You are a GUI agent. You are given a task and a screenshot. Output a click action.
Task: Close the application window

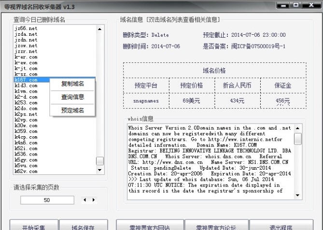click(311, 5)
